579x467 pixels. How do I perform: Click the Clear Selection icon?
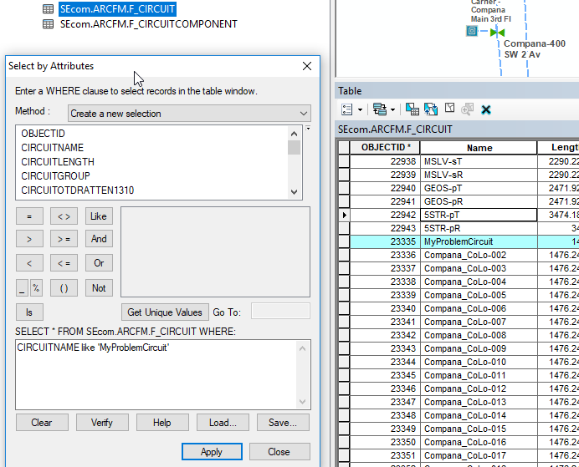coord(449,108)
